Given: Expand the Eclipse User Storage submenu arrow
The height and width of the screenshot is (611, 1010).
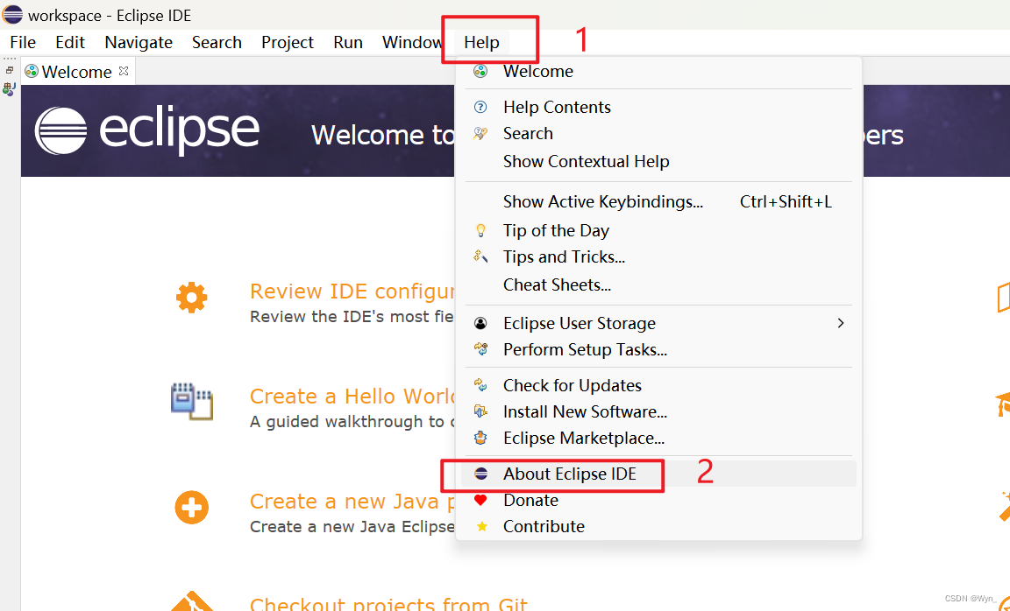Looking at the screenshot, I should [x=840, y=323].
